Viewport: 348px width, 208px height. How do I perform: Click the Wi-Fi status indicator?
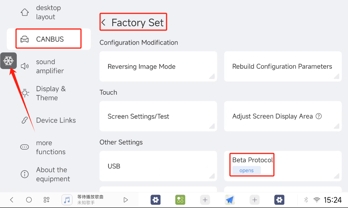pos(317,200)
